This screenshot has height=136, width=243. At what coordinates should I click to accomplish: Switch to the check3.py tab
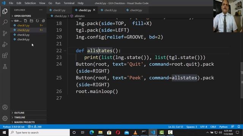tap(110, 10)
